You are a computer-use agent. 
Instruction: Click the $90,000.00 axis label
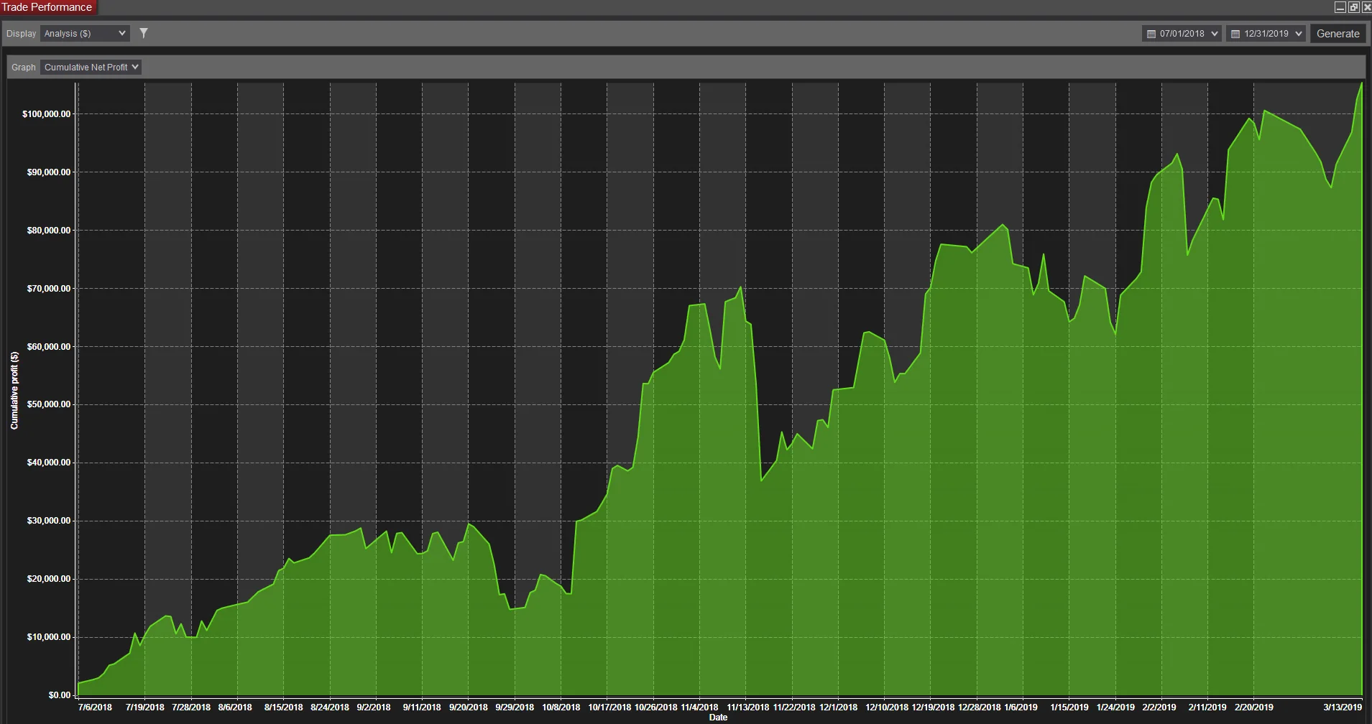(x=49, y=172)
